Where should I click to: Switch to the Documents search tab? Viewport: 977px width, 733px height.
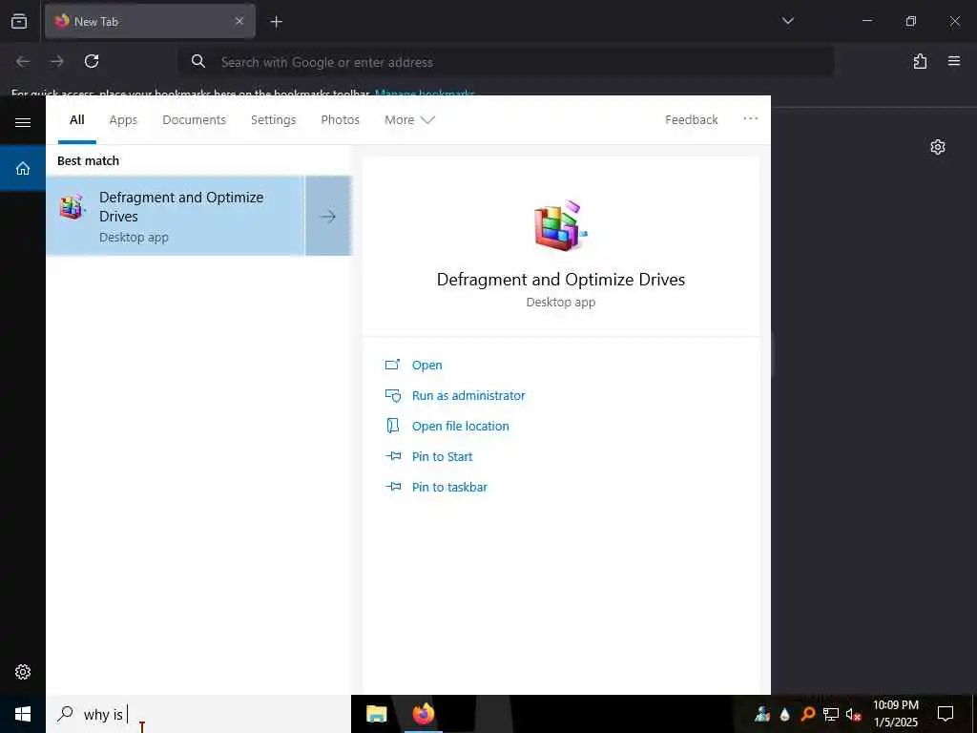[194, 119]
